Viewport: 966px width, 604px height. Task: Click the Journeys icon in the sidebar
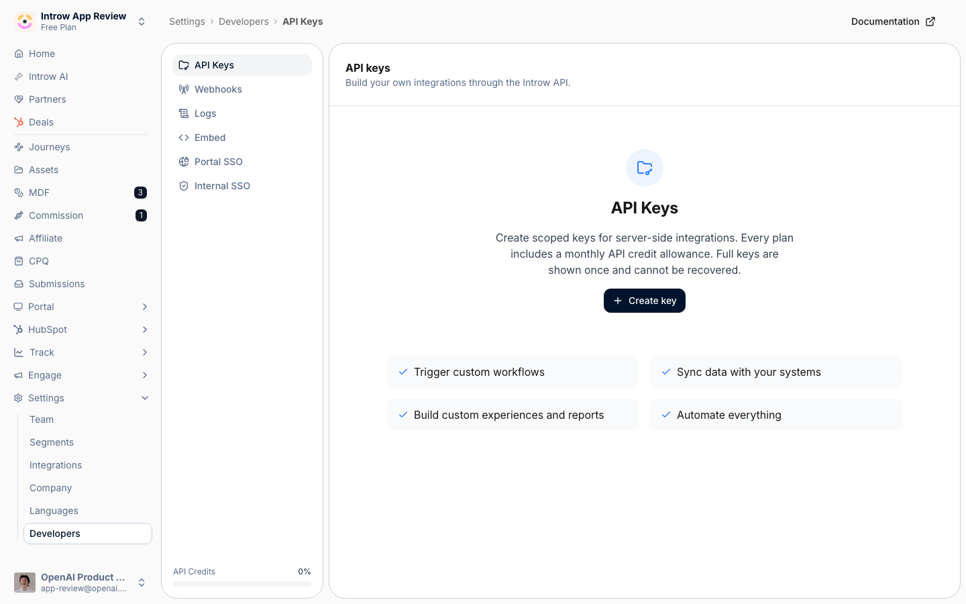click(19, 147)
